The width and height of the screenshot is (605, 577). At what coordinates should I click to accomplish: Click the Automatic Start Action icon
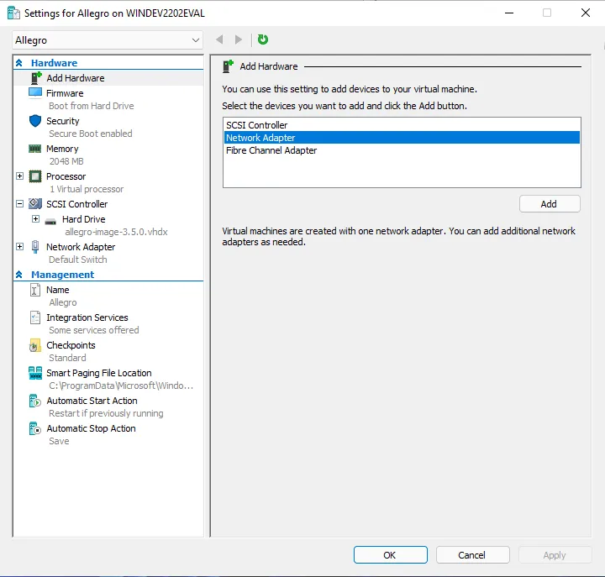(x=35, y=401)
